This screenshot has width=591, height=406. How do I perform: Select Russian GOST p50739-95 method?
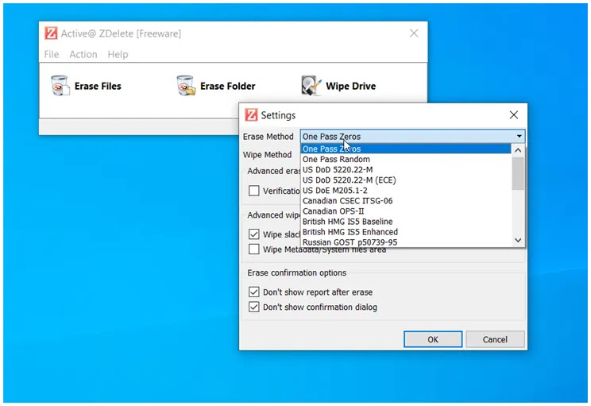406,242
